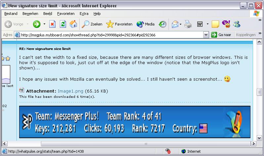This screenshot has height=156, width=264.
Task: Print the page with printer icon
Action: tap(188, 24)
